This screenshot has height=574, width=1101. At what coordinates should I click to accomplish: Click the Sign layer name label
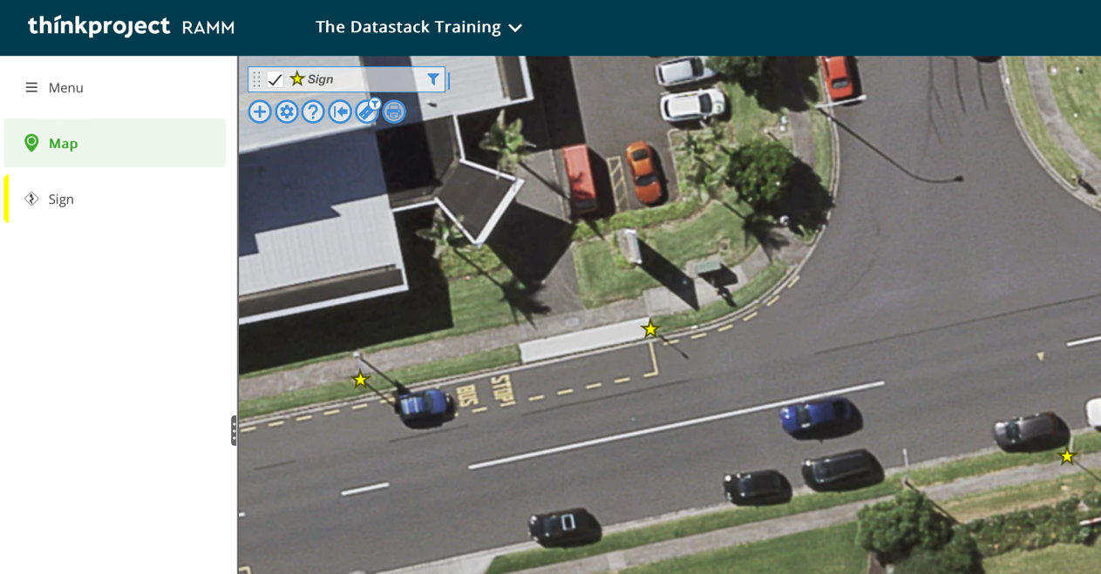[x=321, y=79]
